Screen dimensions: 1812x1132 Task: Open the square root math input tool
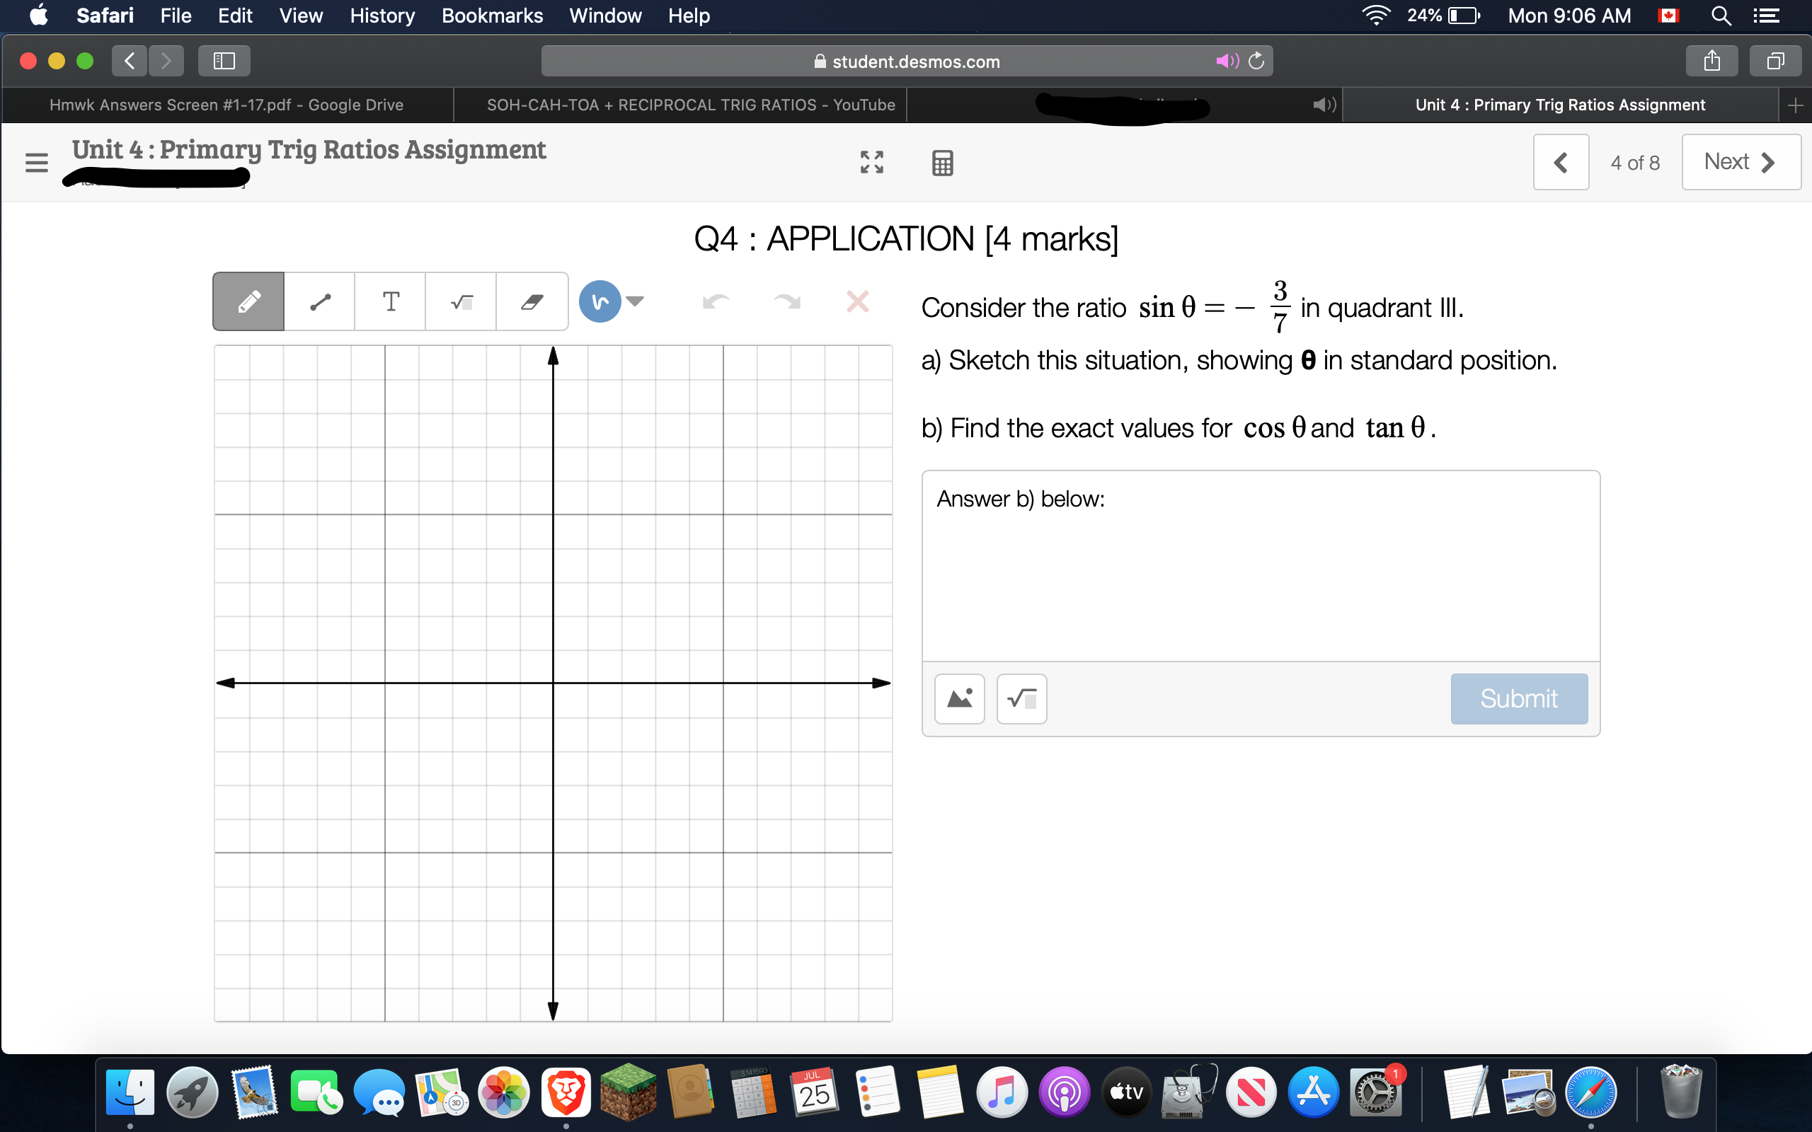461,301
